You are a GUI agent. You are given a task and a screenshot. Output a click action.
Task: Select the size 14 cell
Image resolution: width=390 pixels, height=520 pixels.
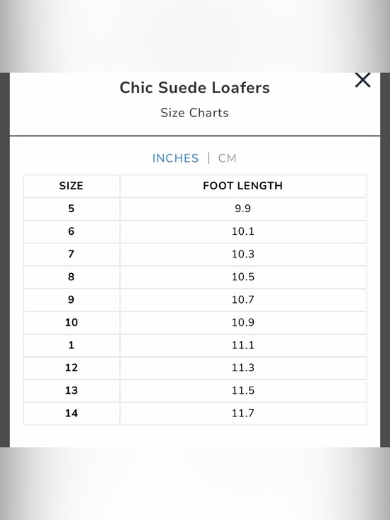pos(71,413)
